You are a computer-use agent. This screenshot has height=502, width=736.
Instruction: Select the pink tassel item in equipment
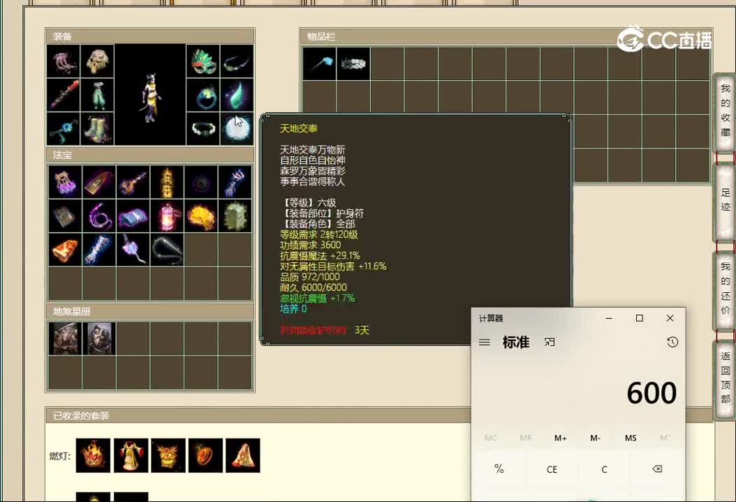tap(64, 61)
